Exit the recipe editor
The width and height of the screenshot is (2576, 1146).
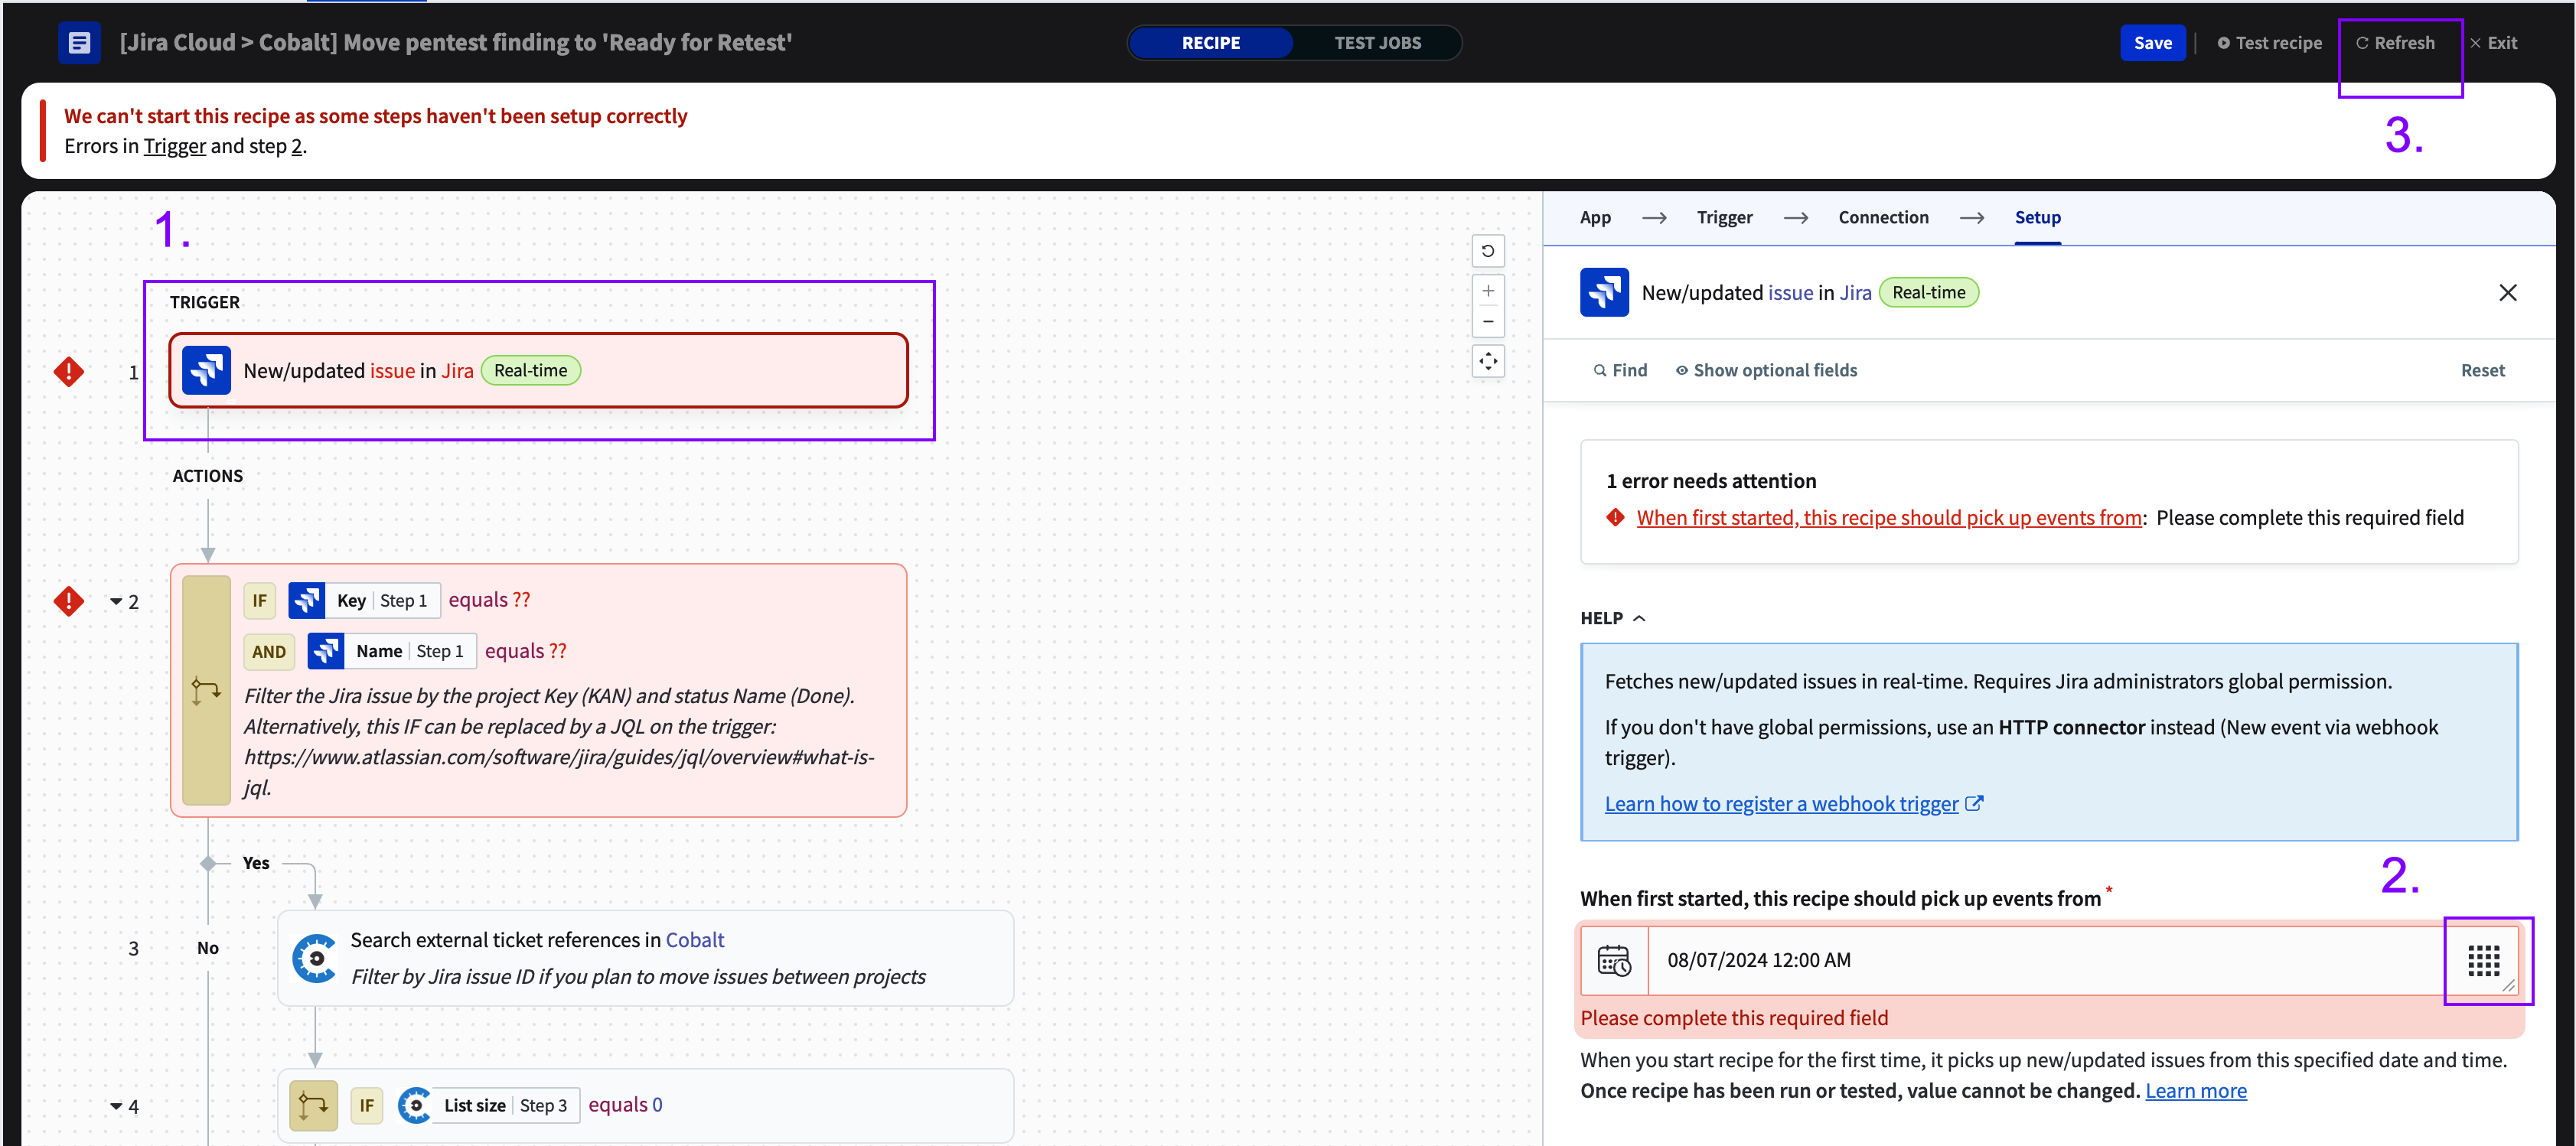[x=2493, y=43]
